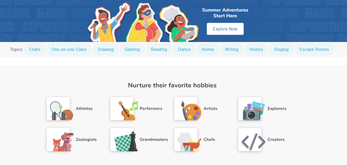Viewport: 347px width, 165px height.
Task: Filter by the Drawing topic
Action: pos(106,50)
